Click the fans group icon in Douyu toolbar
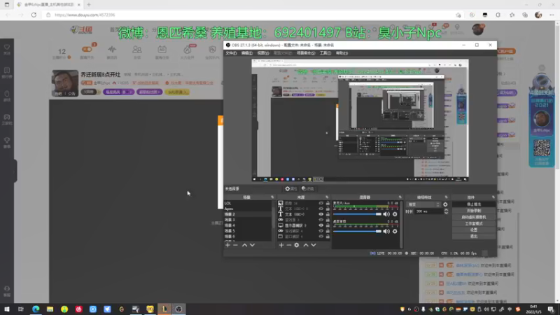This screenshot has width=560, height=315. tap(136, 49)
